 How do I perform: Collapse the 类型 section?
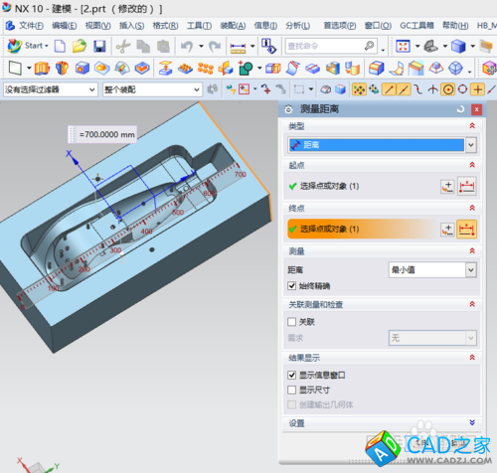point(472,126)
